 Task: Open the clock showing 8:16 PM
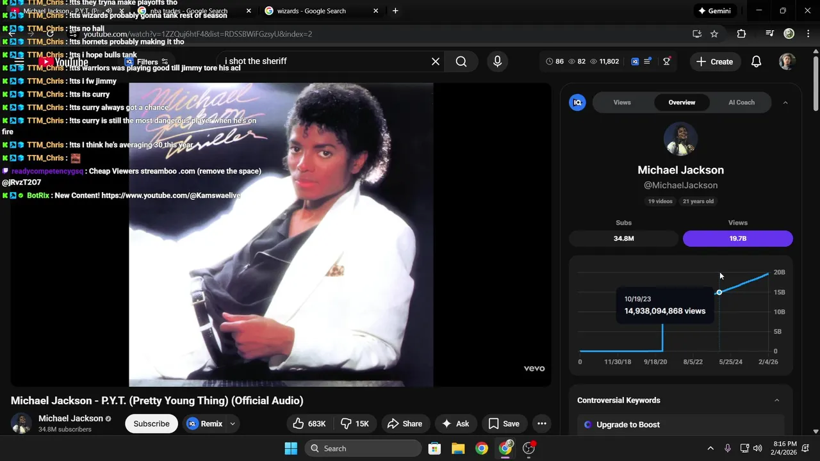(785, 448)
